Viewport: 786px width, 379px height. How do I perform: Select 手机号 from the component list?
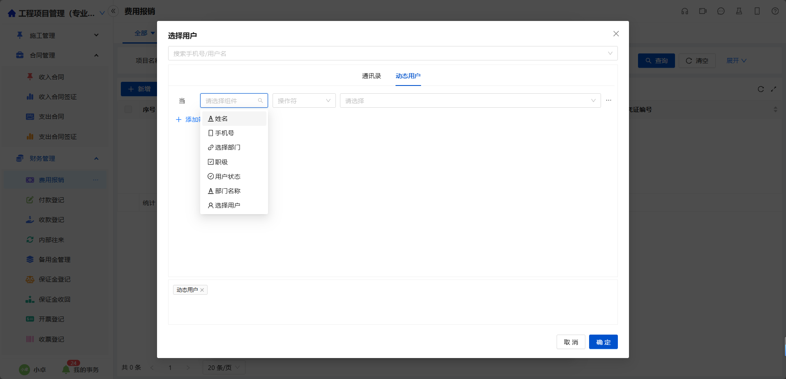224,133
